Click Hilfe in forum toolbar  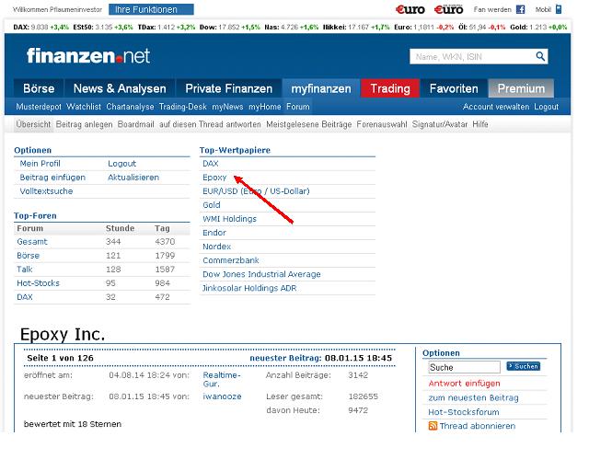480,124
